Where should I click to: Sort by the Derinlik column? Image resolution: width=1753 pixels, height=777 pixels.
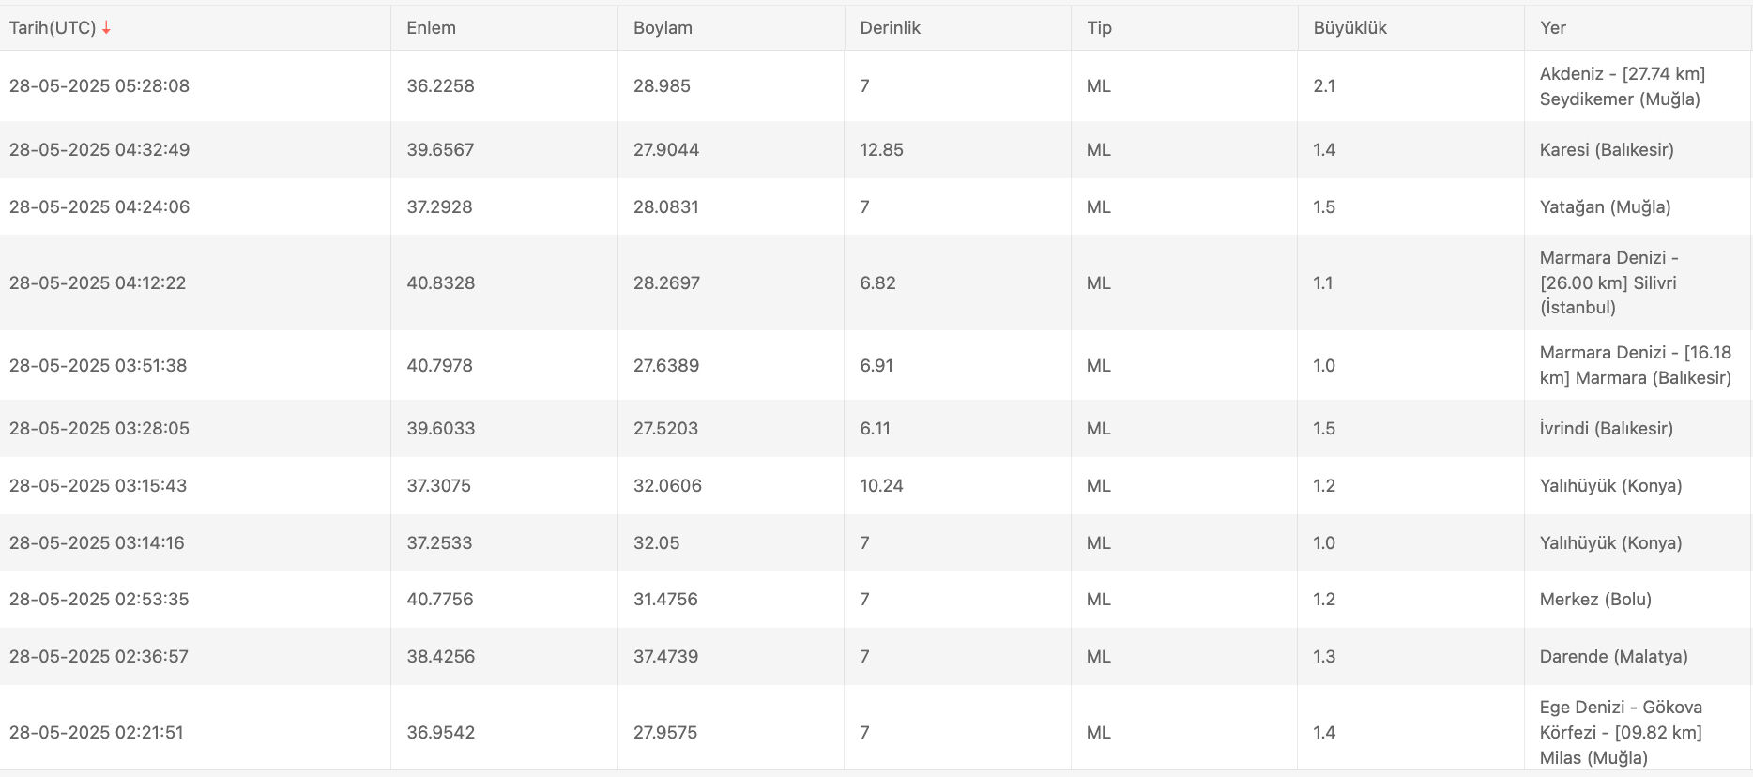890,28
